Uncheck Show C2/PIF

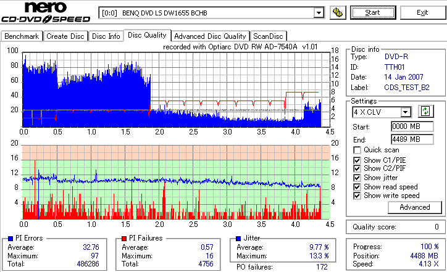point(357,168)
